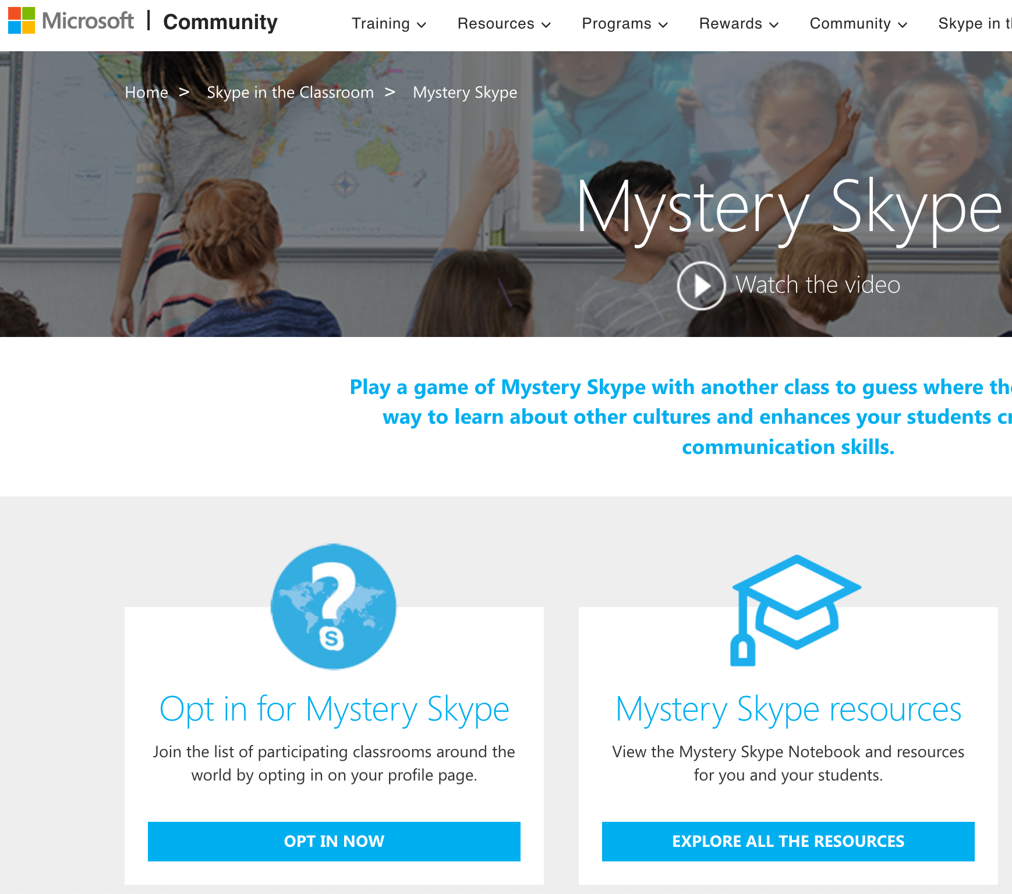Open Opt in for Mystery Skype heading
The image size is (1012, 894).
coord(334,709)
